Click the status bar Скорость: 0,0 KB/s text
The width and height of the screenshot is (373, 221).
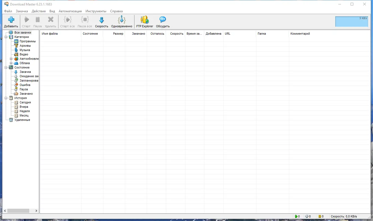point(344,216)
